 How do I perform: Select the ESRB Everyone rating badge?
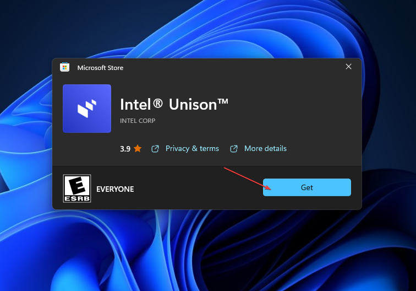coord(77,188)
